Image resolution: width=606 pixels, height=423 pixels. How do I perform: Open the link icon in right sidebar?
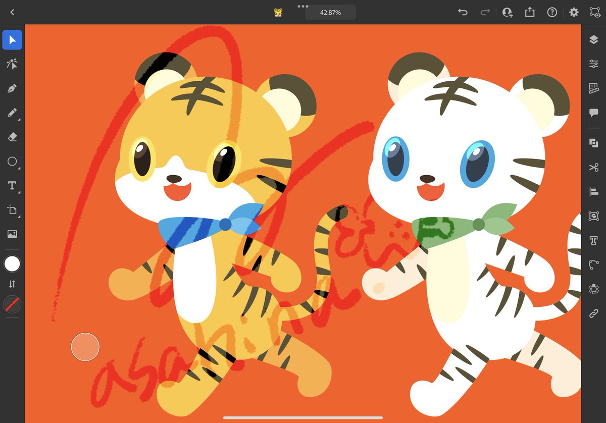(594, 313)
